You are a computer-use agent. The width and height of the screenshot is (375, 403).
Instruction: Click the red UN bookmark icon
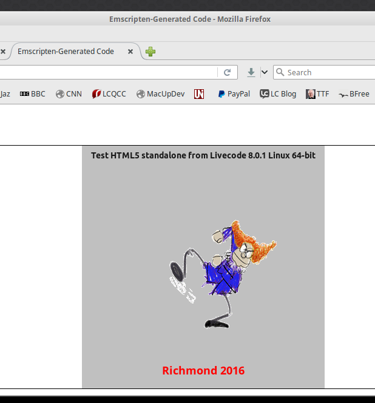click(199, 94)
